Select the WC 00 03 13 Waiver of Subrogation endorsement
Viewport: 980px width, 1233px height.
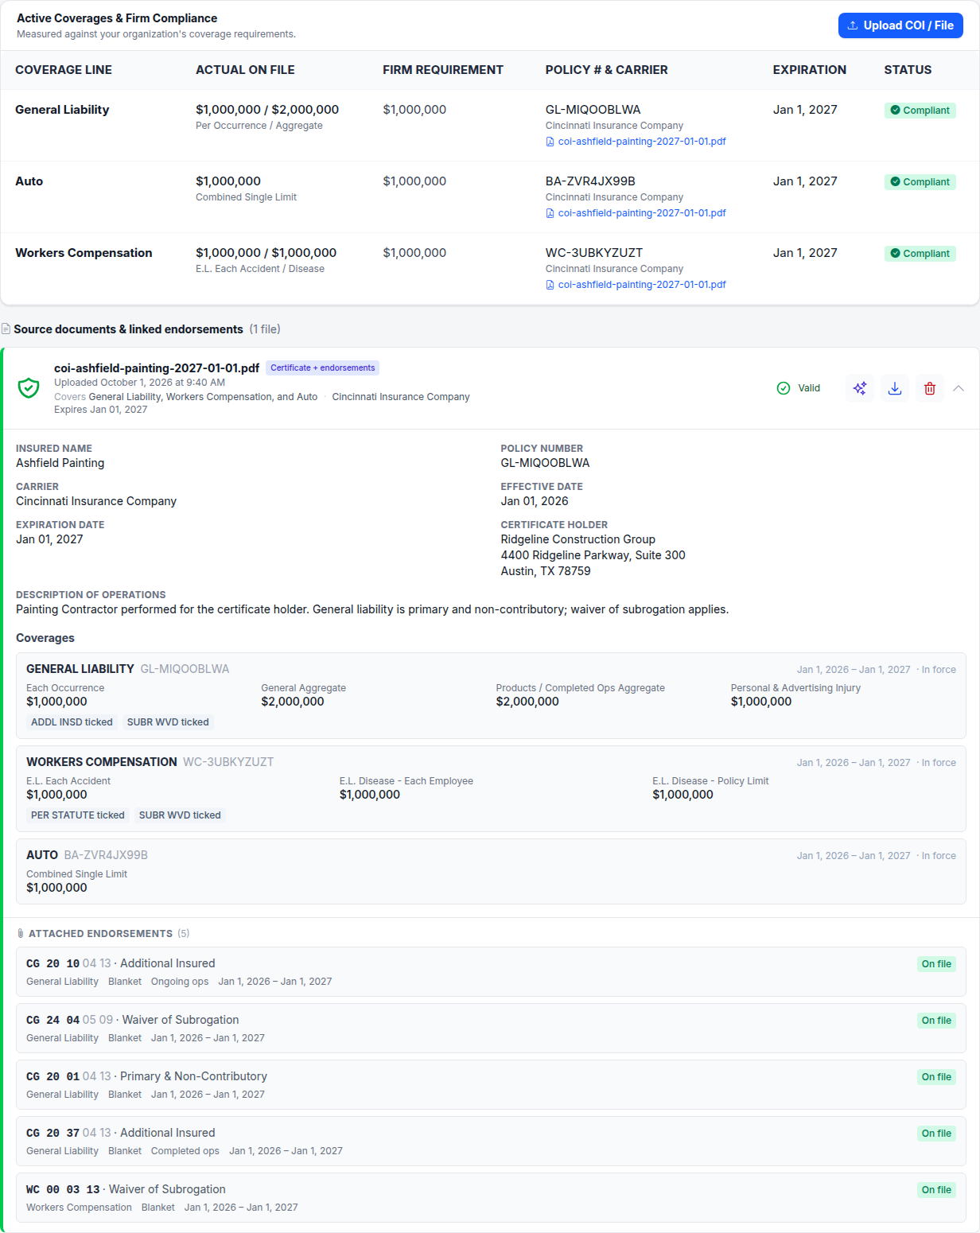pyautogui.click(x=491, y=1197)
